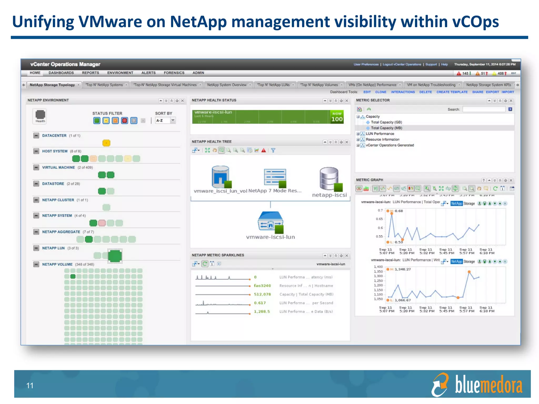Click the yellow Datacenter status square
Viewport: 539px width, 404px height.
pos(106,143)
